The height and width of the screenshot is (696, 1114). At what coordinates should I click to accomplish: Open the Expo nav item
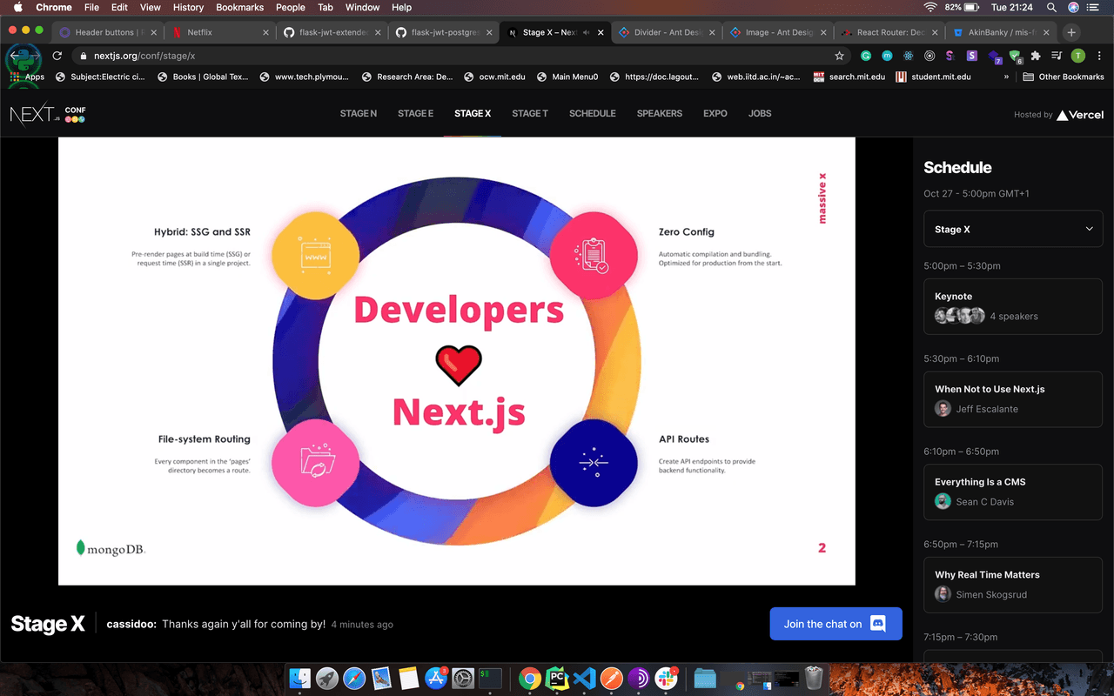pos(715,114)
